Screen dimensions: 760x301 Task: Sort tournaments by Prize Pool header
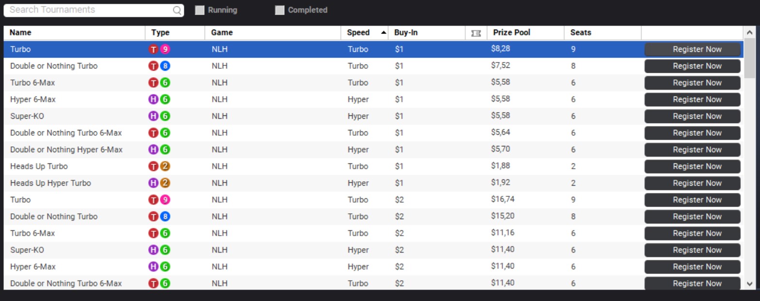click(x=512, y=32)
